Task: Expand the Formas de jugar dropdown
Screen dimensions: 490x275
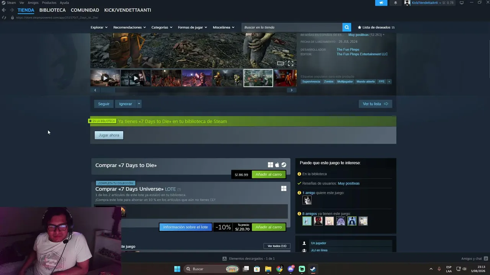Action: 193,27
